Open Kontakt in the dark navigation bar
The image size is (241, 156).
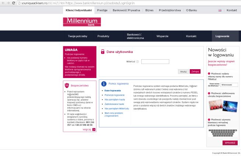click(x=191, y=36)
